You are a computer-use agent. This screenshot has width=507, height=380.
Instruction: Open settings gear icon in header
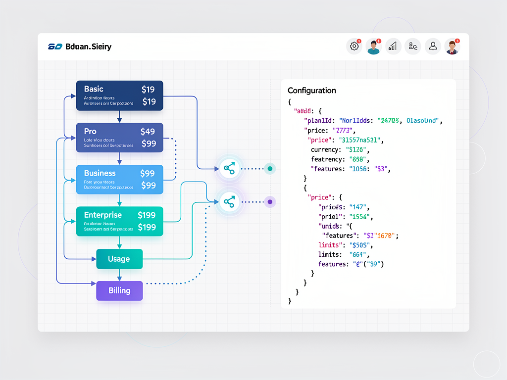click(354, 46)
